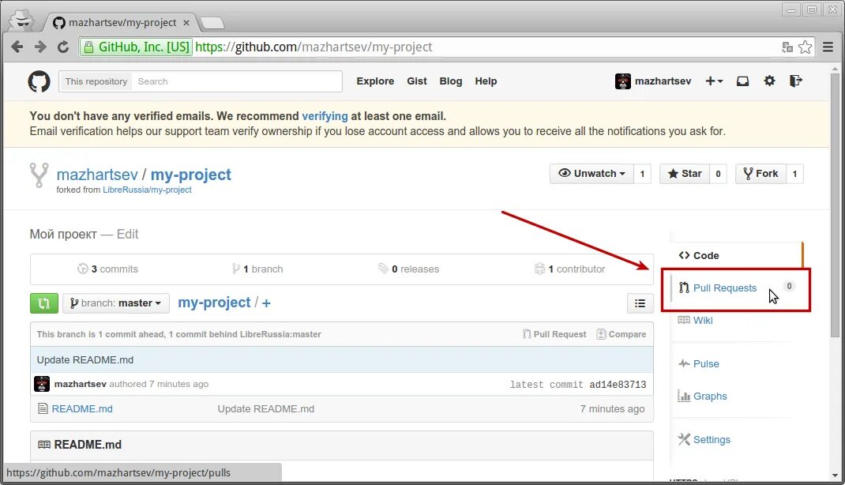Open the Chrome hamburger menu
The height and width of the screenshot is (485, 845).
tap(828, 47)
